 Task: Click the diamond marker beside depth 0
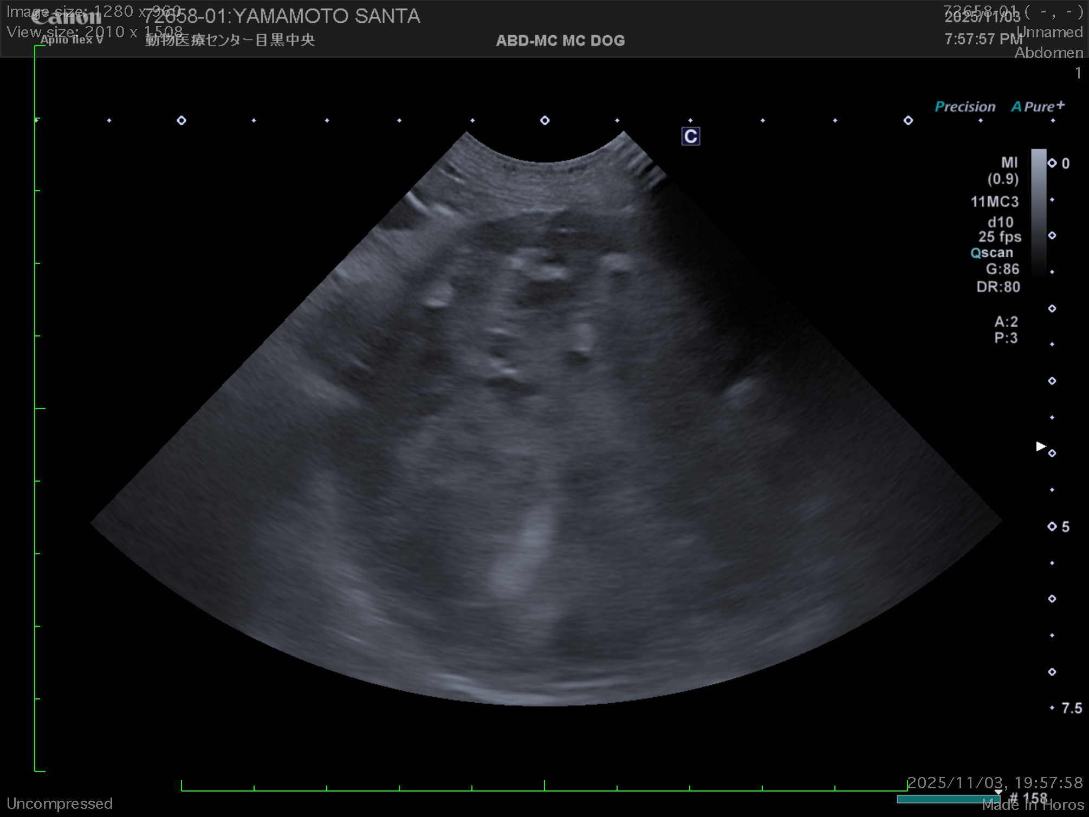(x=1052, y=163)
